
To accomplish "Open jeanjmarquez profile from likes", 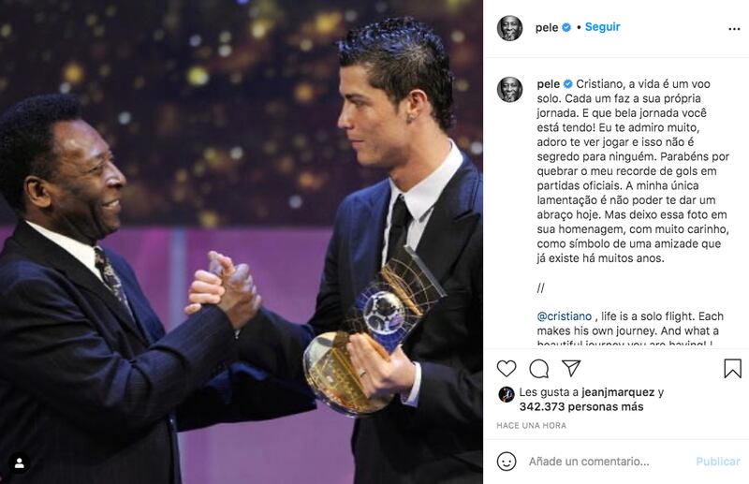I will point(618,392).
